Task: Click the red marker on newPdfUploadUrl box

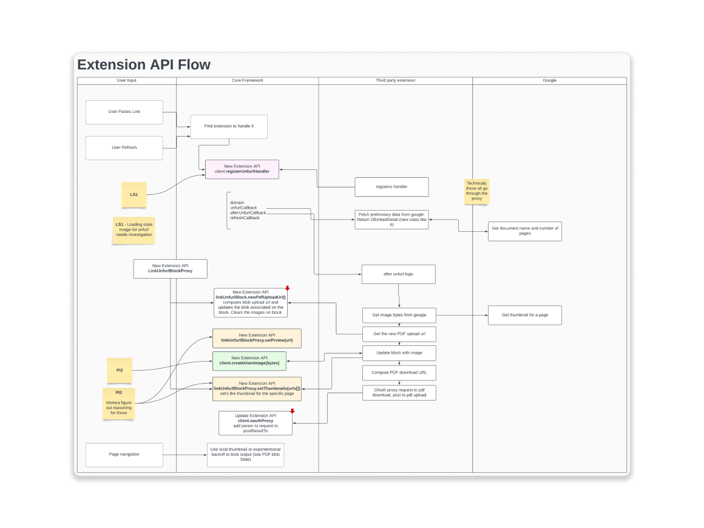Action: 287,288
